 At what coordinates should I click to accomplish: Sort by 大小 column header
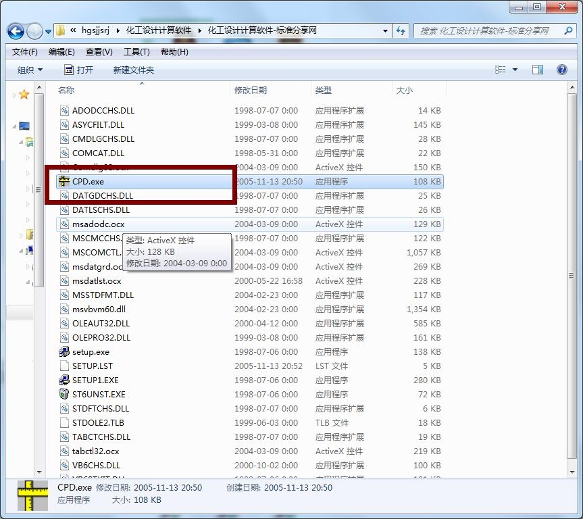[x=405, y=90]
